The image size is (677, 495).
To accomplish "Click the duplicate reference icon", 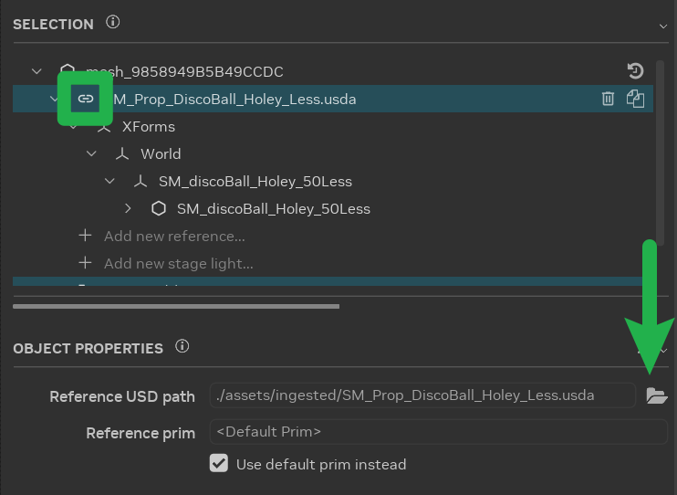I will (635, 99).
